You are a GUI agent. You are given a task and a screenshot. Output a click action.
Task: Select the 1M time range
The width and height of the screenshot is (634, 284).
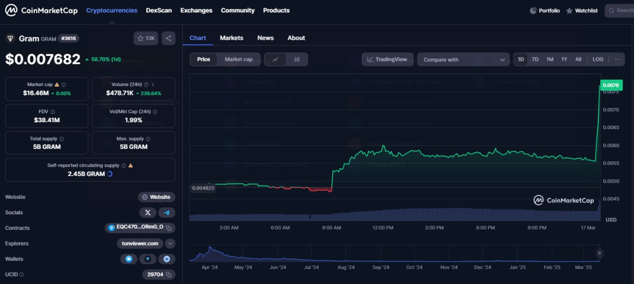click(x=550, y=59)
